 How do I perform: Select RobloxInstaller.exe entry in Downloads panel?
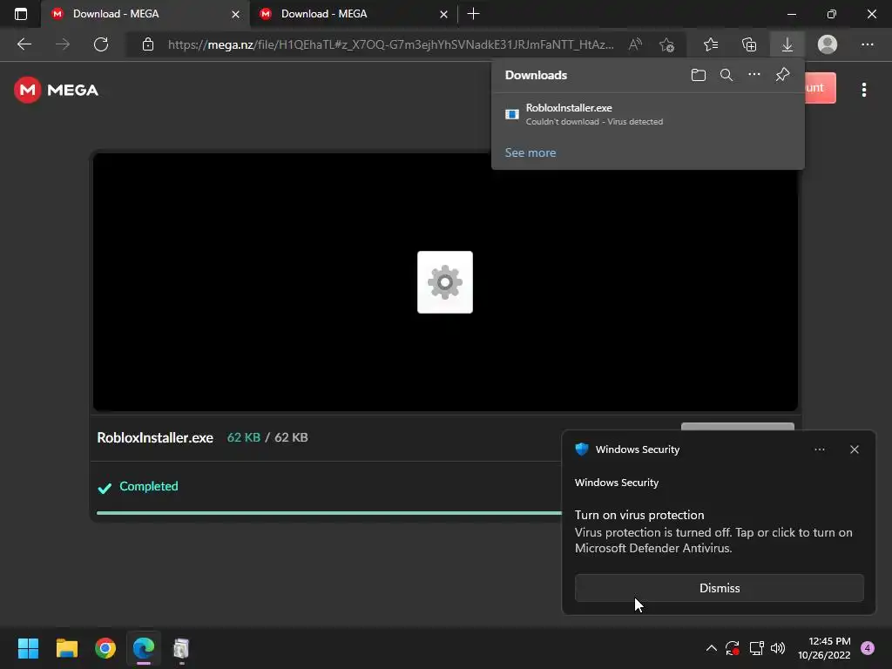tap(647, 114)
